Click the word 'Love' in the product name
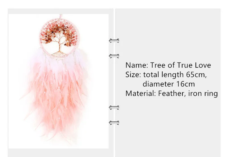 click(x=203, y=65)
